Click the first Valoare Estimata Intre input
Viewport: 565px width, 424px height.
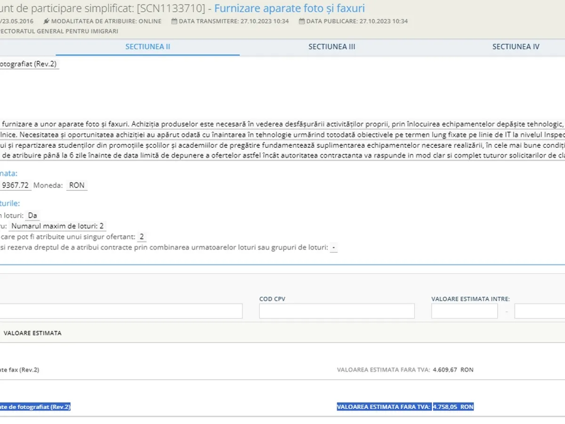click(464, 311)
